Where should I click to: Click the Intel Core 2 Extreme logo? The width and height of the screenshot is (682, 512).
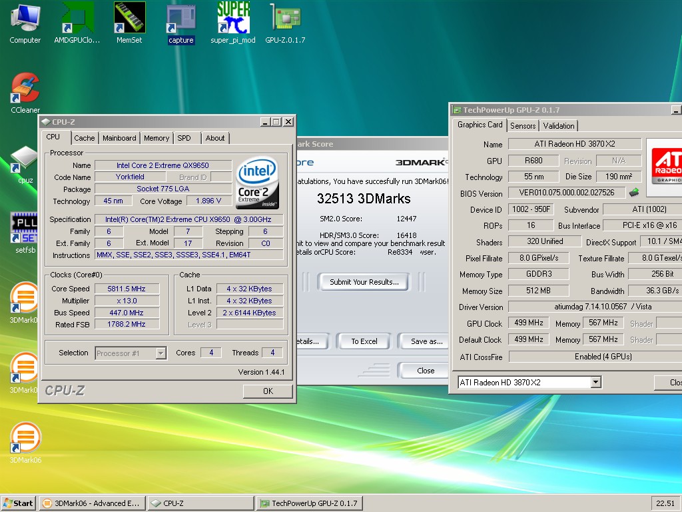pyautogui.click(x=258, y=183)
